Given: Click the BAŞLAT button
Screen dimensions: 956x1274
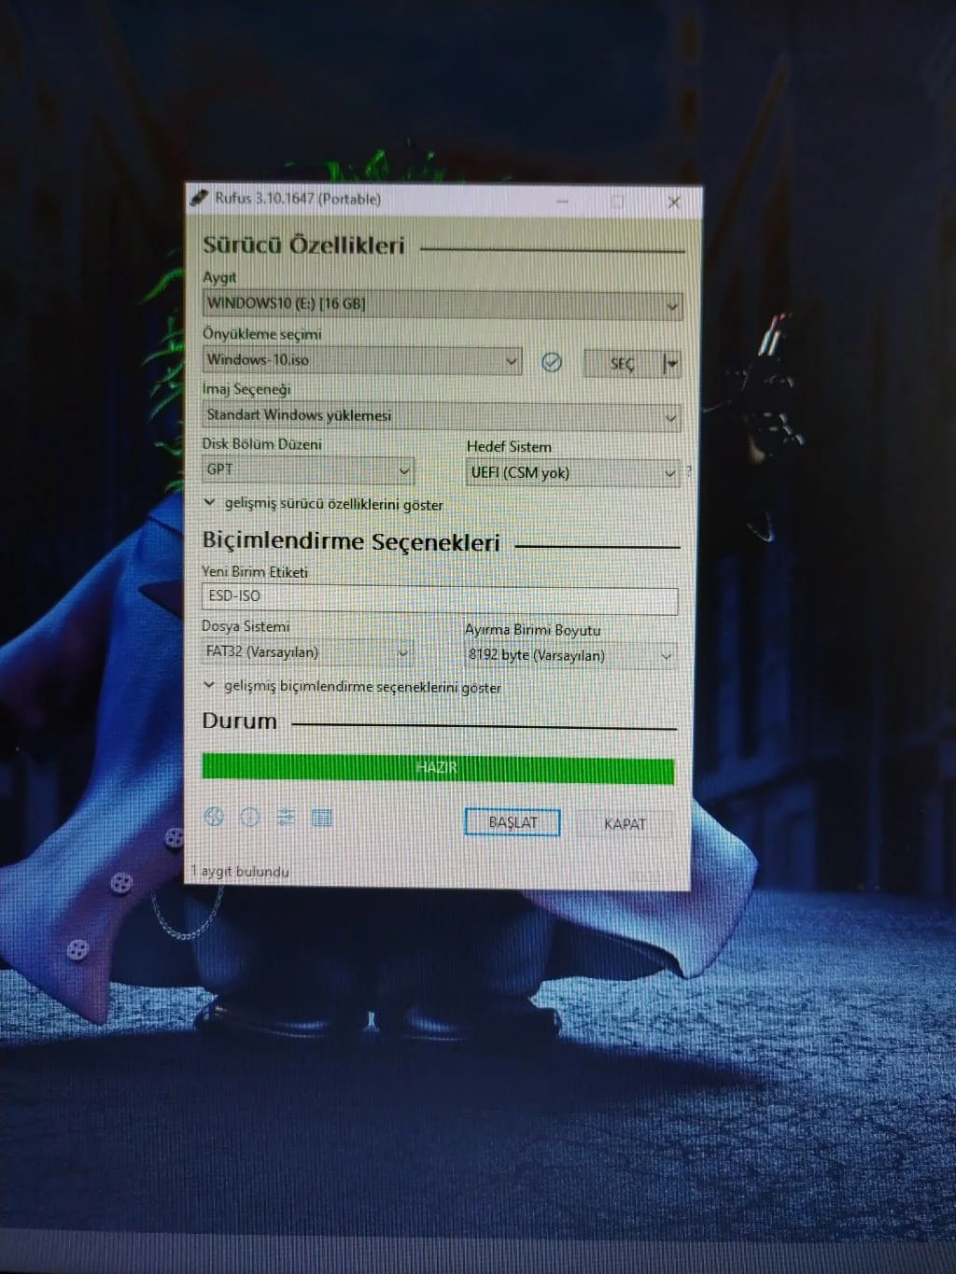Looking at the screenshot, I should 513,822.
